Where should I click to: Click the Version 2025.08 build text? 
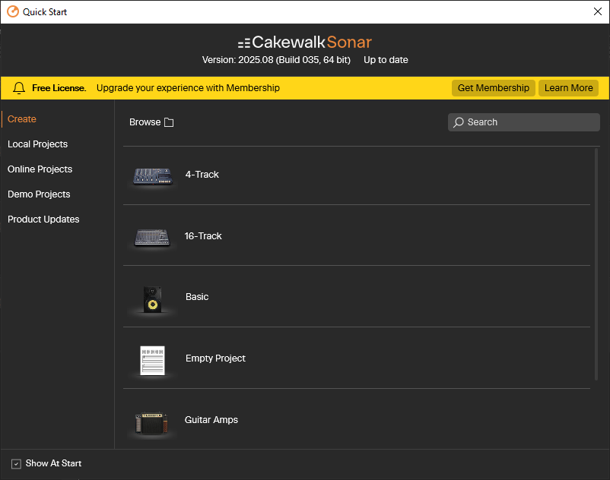(276, 60)
